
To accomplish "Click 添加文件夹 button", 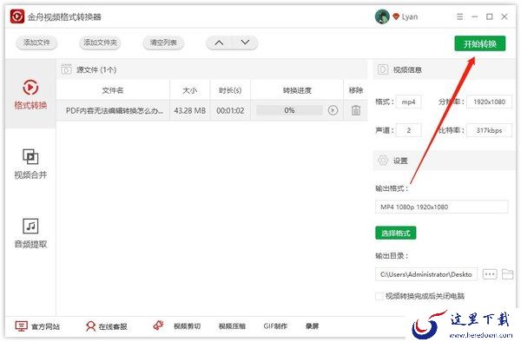I will click(x=100, y=43).
